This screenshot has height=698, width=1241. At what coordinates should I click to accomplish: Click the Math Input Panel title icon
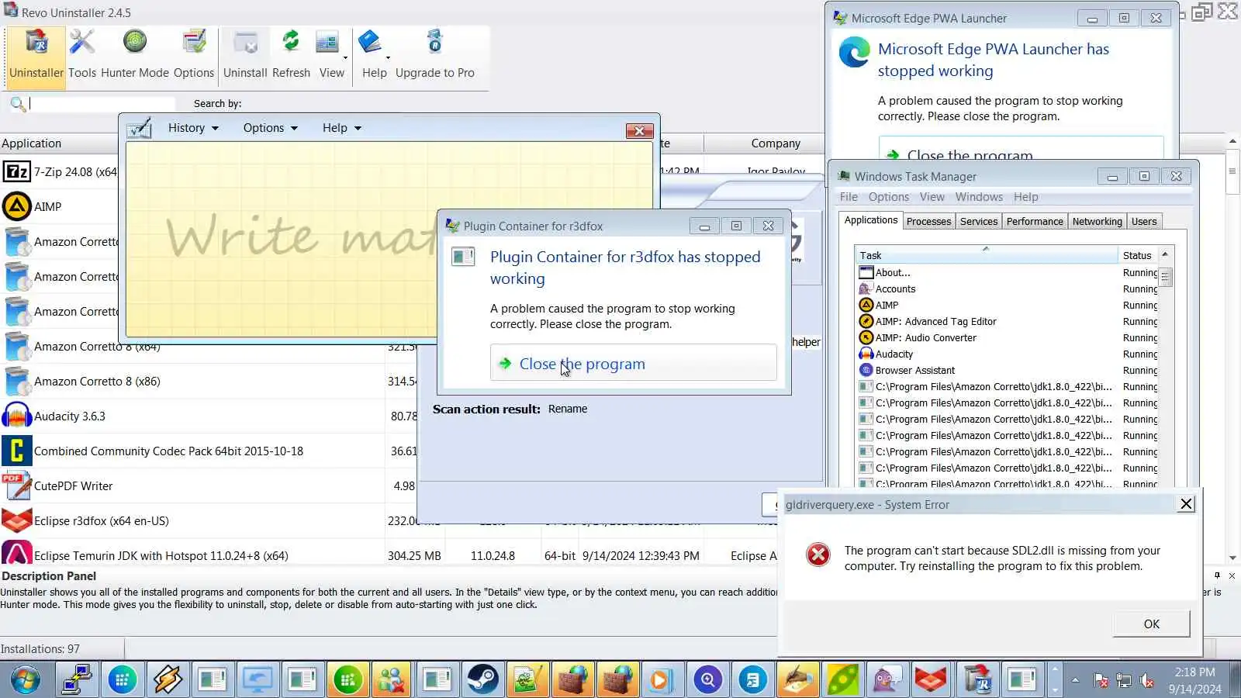coord(139,129)
